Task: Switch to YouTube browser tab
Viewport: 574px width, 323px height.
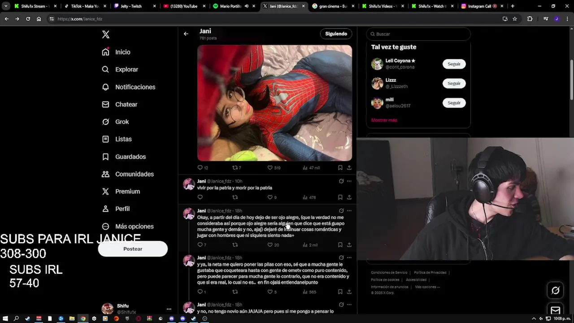Action: [x=184, y=6]
